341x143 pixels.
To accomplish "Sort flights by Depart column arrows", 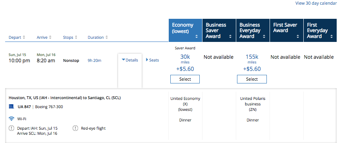I will point(24,37).
